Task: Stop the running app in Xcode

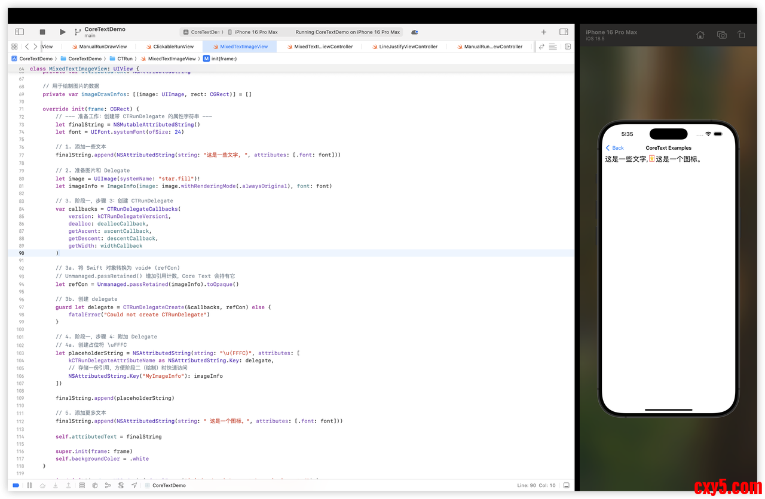Action: pyautogui.click(x=42, y=32)
